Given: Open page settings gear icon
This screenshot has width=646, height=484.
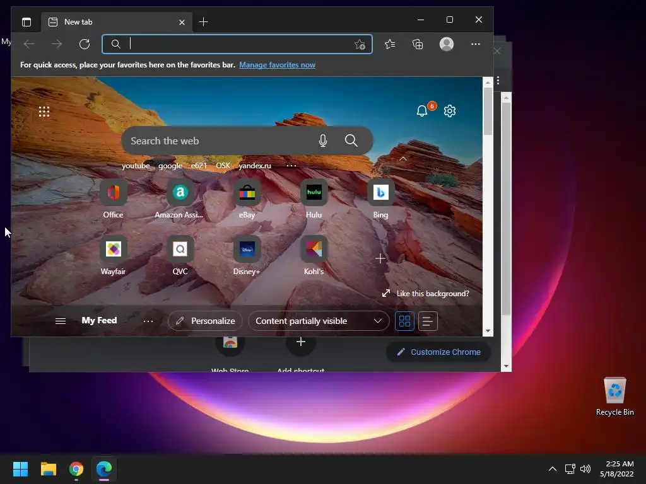Looking at the screenshot, I should click(449, 111).
